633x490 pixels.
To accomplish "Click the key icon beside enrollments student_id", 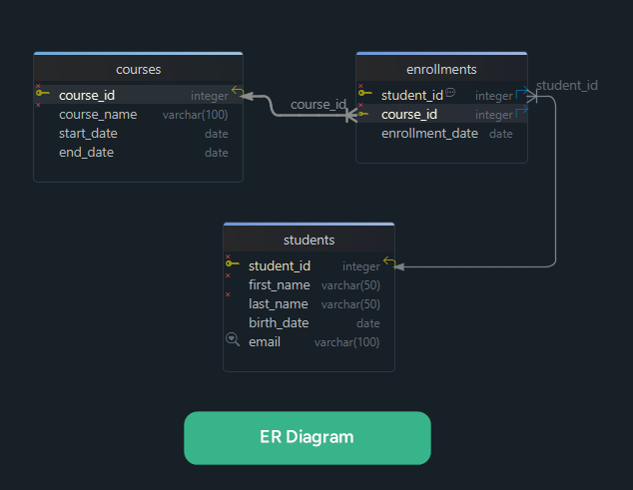I will click(x=365, y=93).
